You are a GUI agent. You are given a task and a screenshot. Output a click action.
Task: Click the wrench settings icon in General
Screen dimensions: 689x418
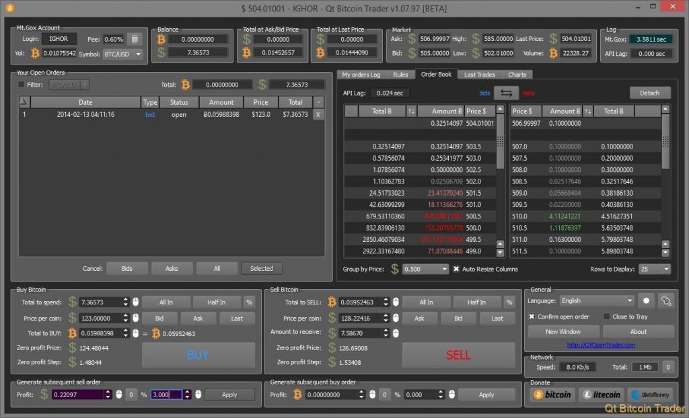coord(666,301)
